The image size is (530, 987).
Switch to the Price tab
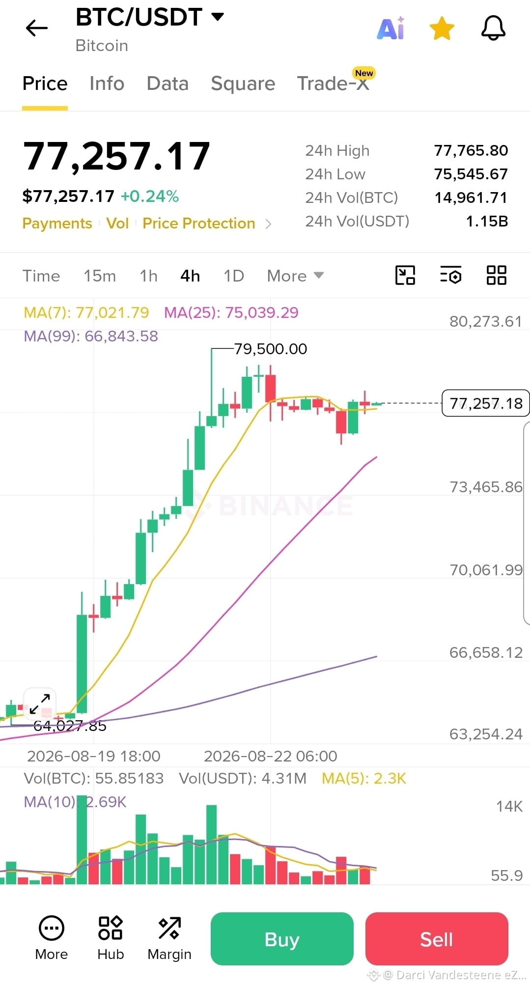pos(45,84)
